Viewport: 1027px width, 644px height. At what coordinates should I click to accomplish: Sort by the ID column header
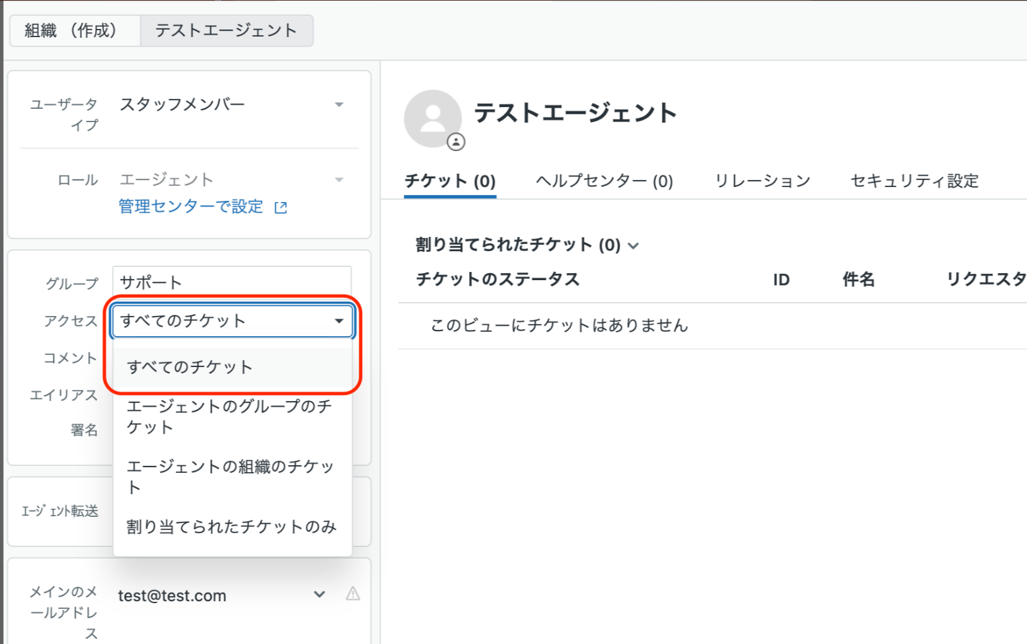coord(781,280)
